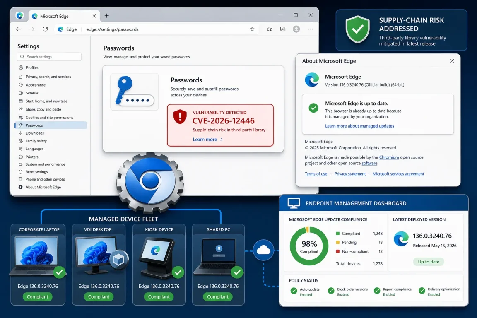Click Learn more in the vulnerability alert

(205, 140)
